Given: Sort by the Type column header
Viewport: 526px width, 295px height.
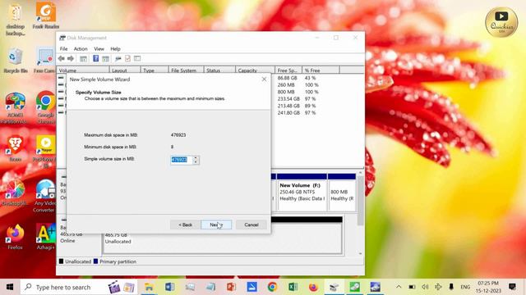Looking at the screenshot, I should click(154, 70).
